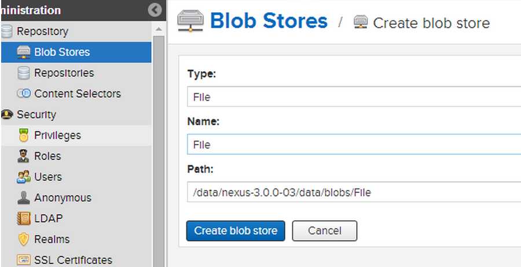This screenshot has height=267, width=521.
Task: Go to Blob Stores breadcrumb heading
Action: click(269, 21)
